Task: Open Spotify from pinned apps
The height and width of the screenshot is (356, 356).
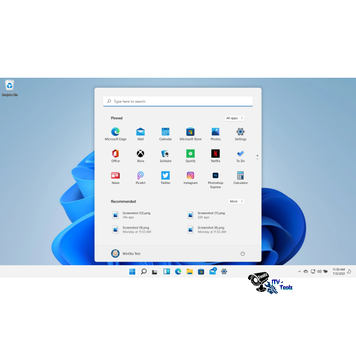Action: [190, 156]
